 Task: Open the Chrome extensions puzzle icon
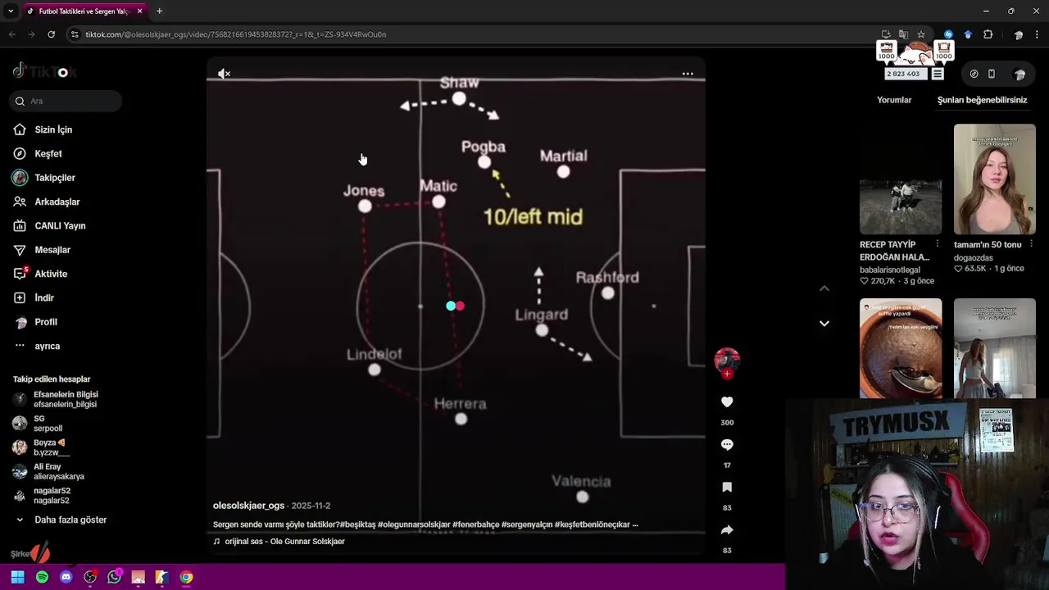(988, 34)
